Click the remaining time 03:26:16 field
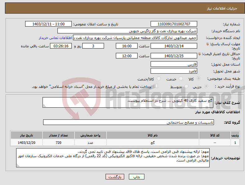Screen dimensions: 245x185 61,46
